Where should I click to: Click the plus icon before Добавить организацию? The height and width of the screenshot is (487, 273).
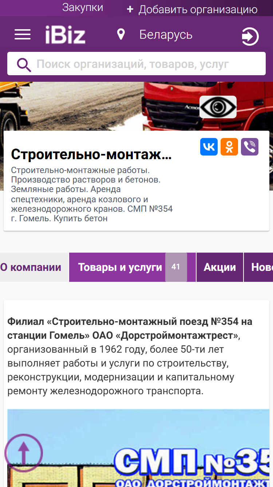(130, 9)
